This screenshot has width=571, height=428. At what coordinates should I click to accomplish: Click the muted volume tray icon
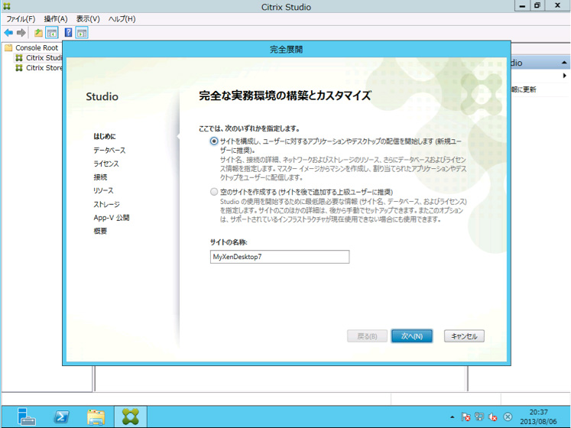pyautogui.click(x=493, y=417)
